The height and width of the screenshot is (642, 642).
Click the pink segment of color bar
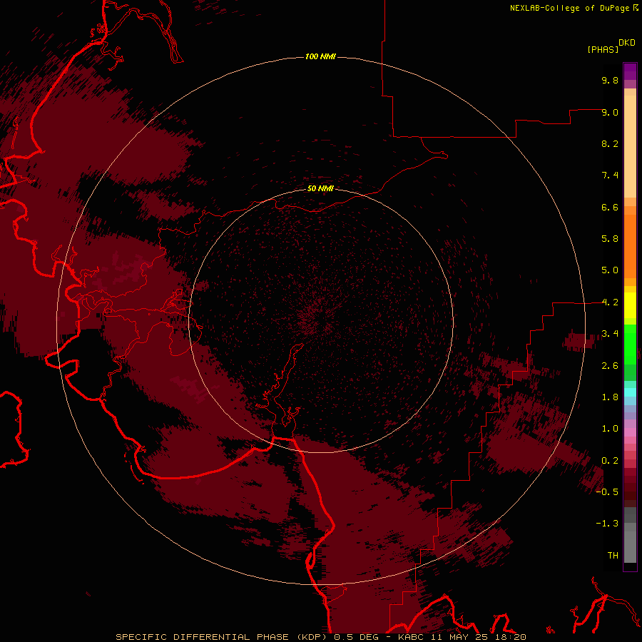(630, 432)
